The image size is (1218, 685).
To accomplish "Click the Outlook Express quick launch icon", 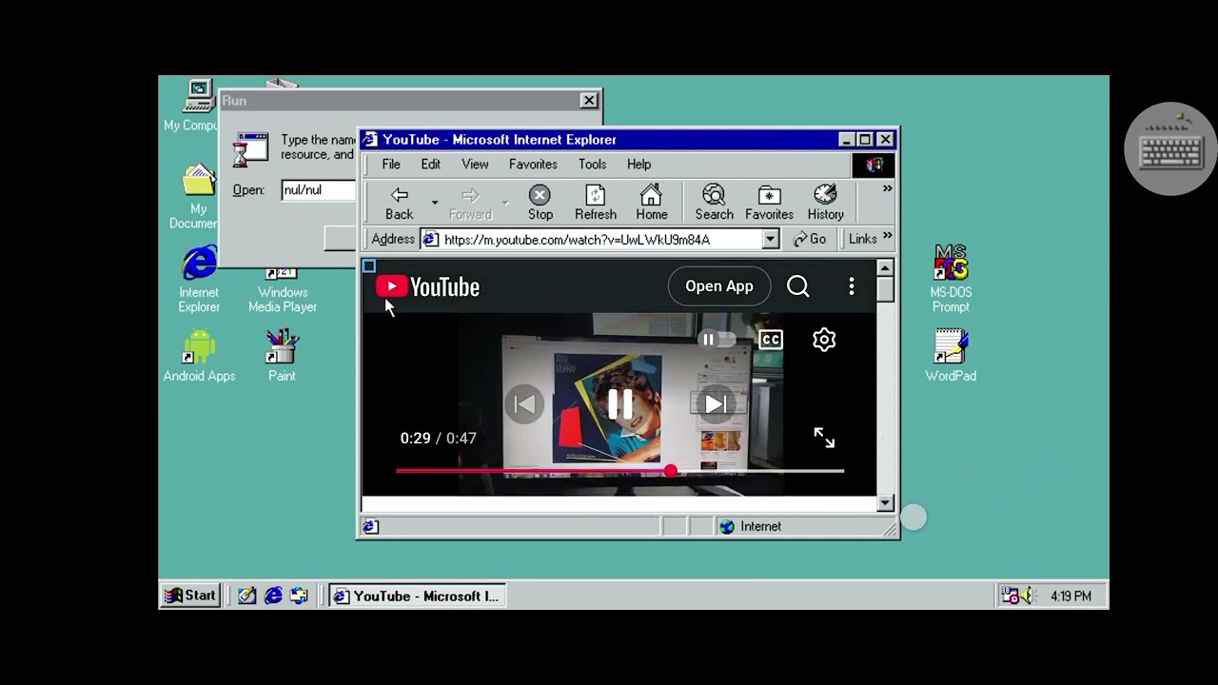I will tap(299, 596).
